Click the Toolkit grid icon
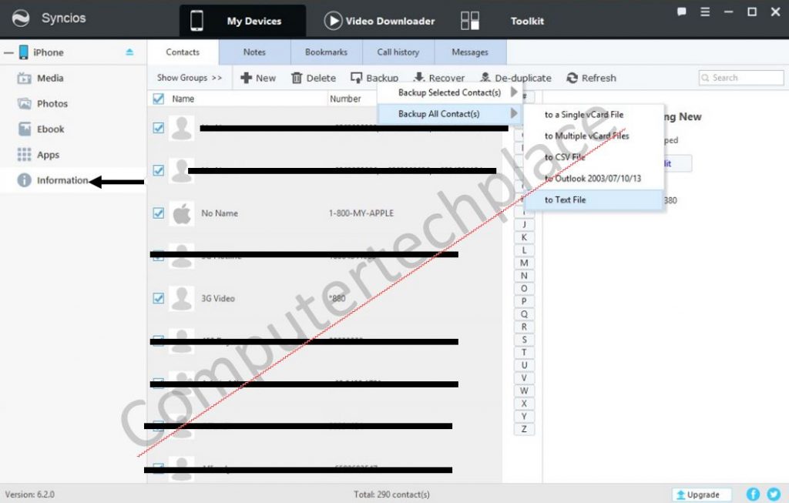 470,21
